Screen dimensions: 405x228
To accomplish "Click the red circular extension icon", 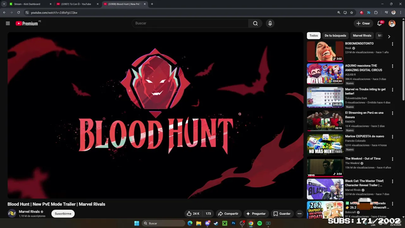I will coord(362,13).
